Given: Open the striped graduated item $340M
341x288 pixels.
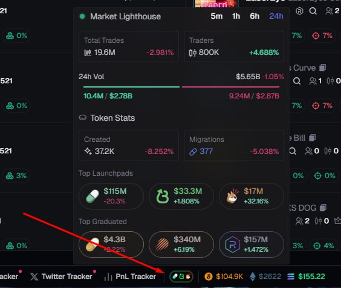Looking at the screenshot, I should 181,245.
